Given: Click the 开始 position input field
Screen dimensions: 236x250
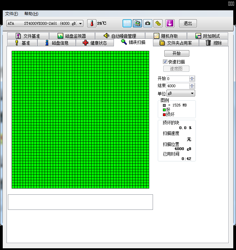Looking at the screenshot, I should point(178,79).
